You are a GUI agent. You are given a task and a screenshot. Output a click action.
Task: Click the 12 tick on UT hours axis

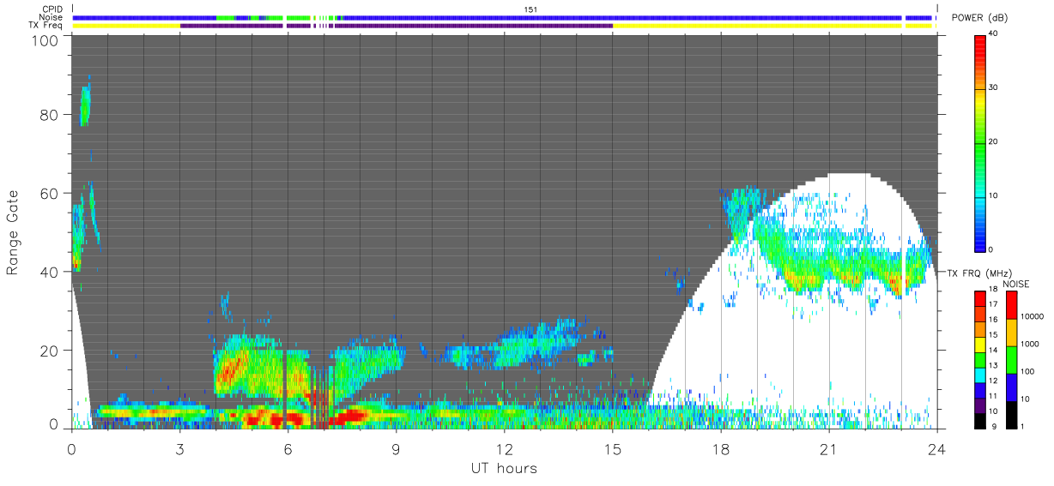click(x=504, y=447)
